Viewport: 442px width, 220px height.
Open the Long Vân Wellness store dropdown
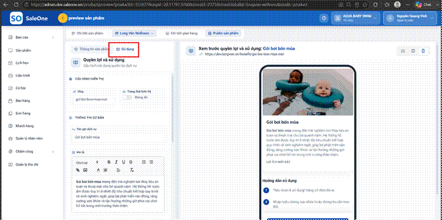tap(134, 33)
